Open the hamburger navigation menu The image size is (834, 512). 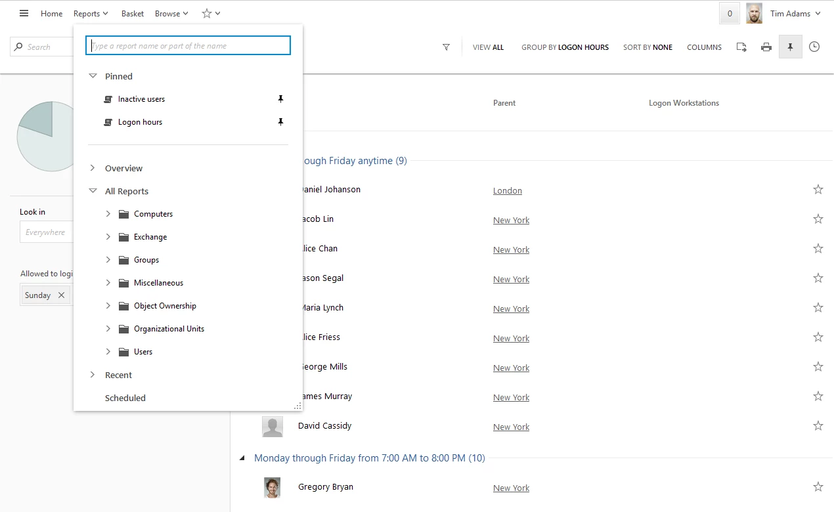24,13
